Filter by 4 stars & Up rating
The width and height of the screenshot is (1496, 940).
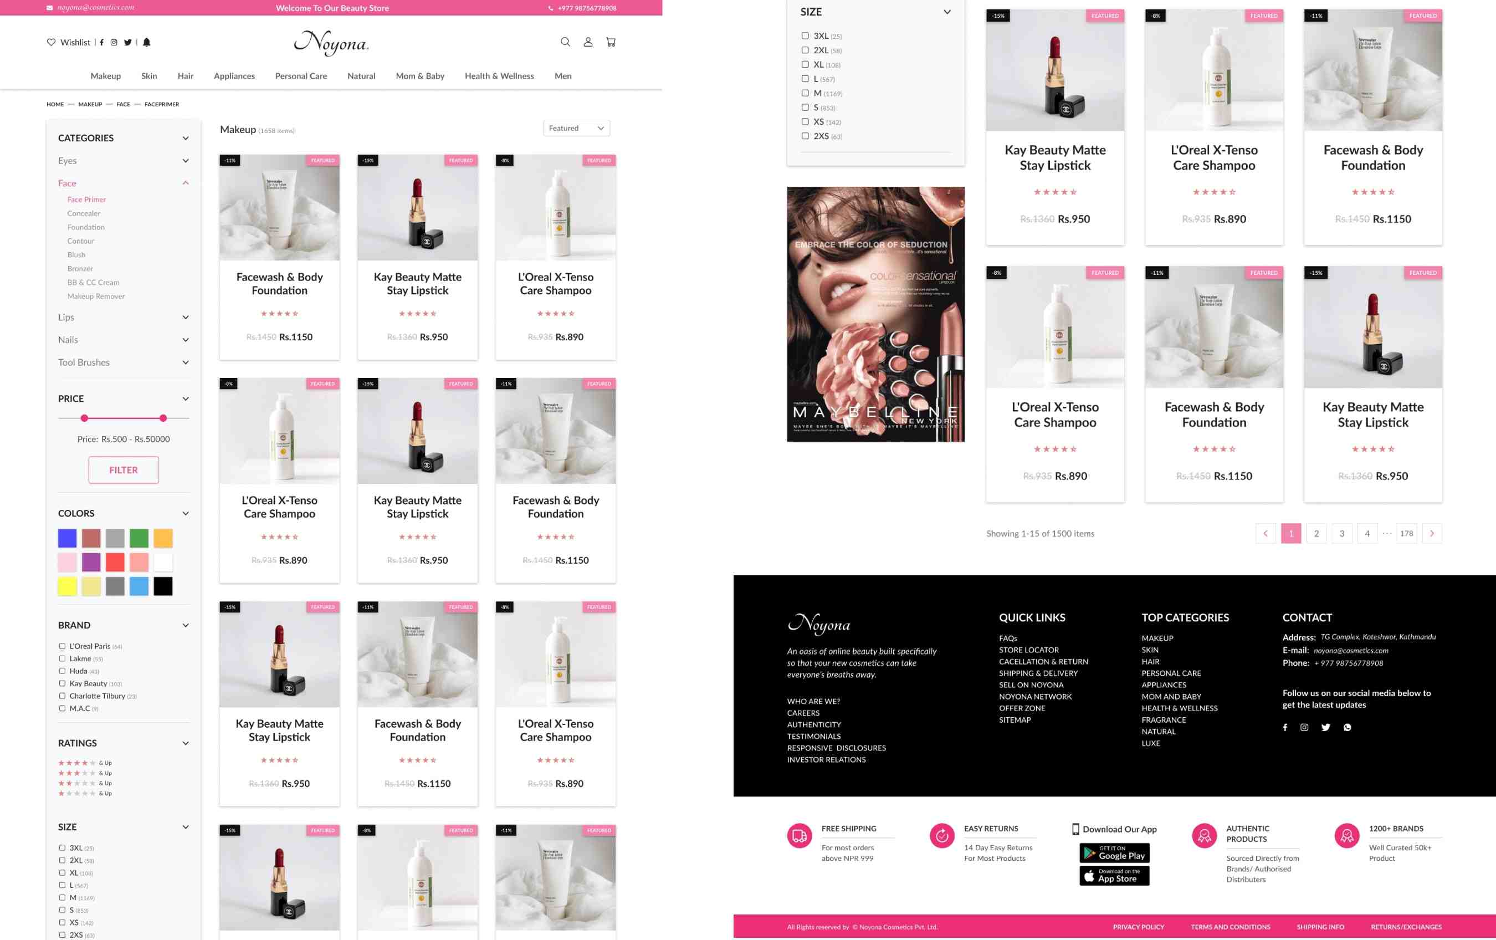(x=85, y=763)
